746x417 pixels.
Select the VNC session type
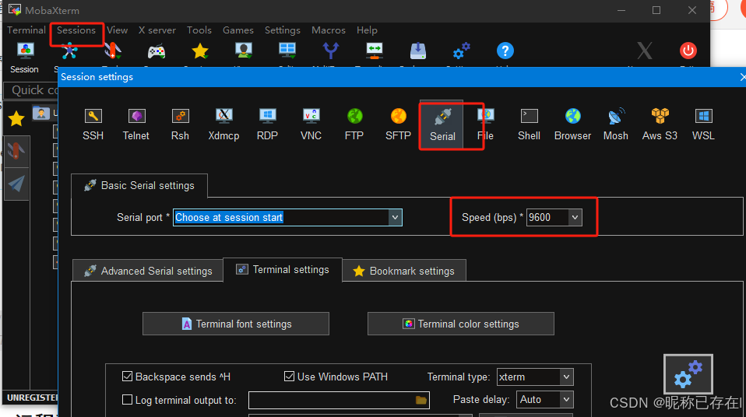(x=311, y=124)
